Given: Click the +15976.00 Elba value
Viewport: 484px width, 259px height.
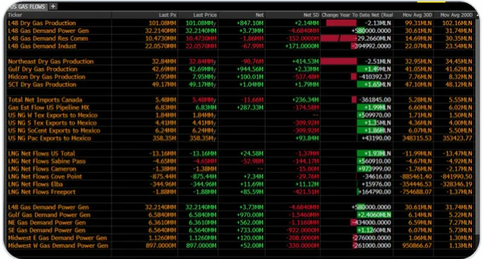Looking at the screenshot, I should click(377, 185).
